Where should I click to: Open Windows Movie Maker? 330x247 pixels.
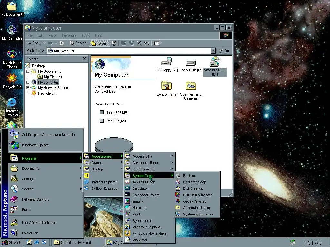(x=149, y=233)
